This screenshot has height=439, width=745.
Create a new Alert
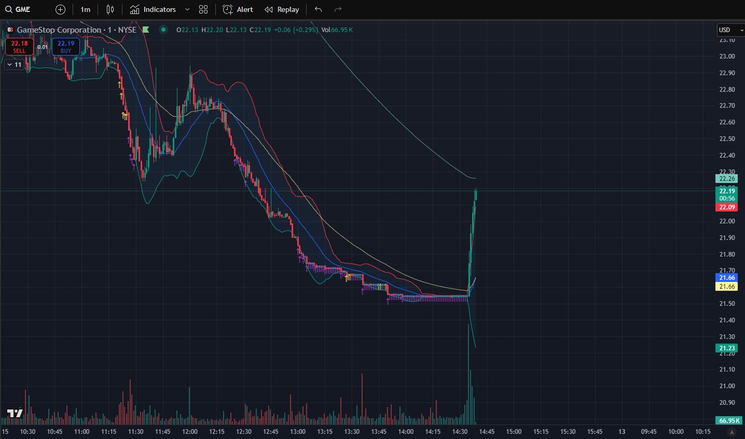238,9
